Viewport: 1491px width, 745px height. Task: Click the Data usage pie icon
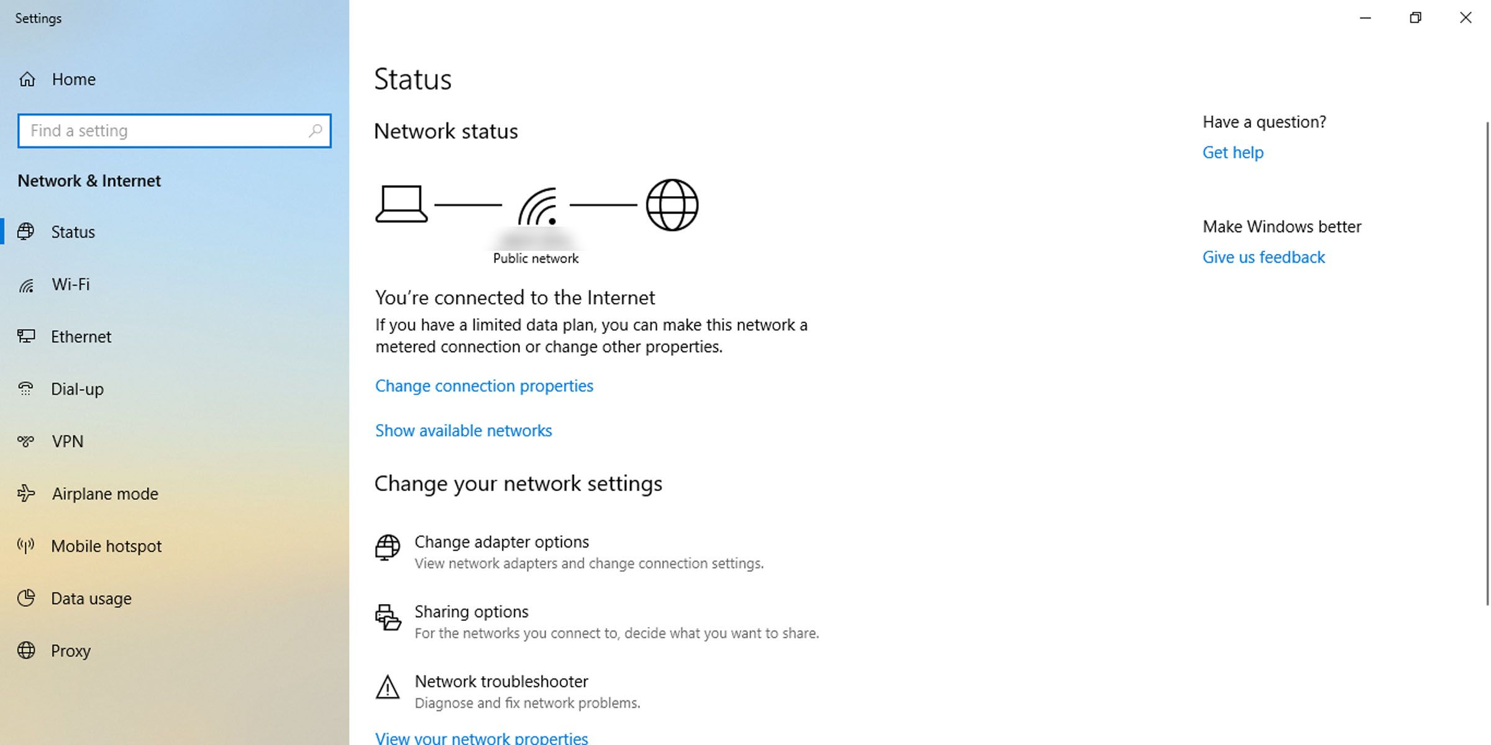click(26, 598)
